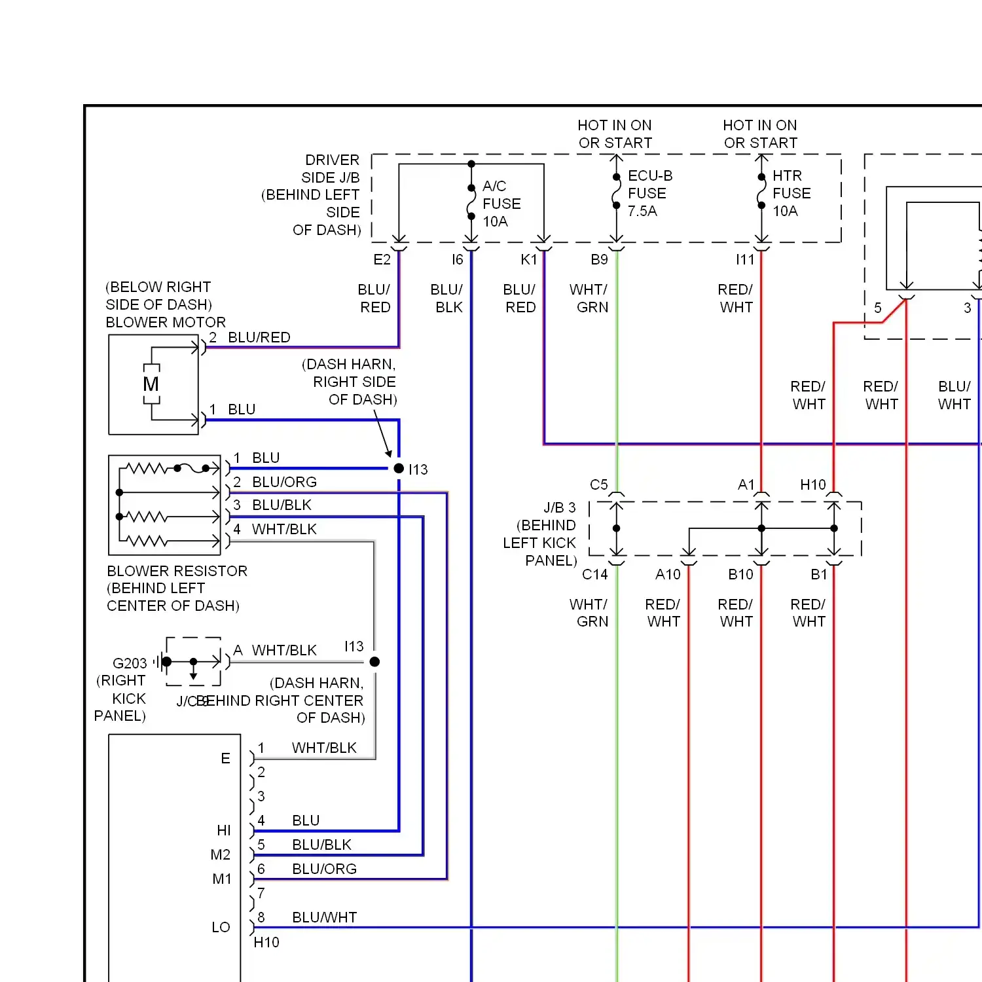The width and height of the screenshot is (982, 982).
Task: Select connector label B10
Action: 741,574
